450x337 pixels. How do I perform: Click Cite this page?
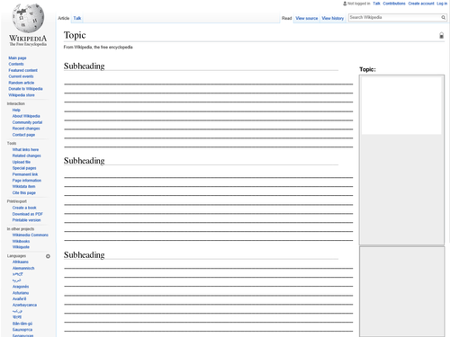coord(24,193)
